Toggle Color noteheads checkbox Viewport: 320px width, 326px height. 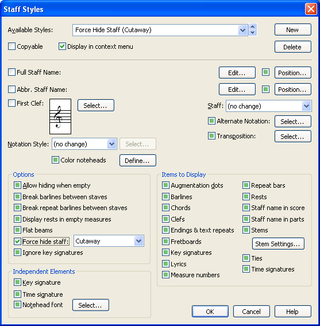[x=55, y=160]
